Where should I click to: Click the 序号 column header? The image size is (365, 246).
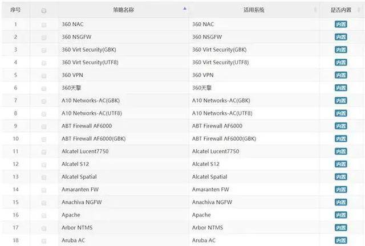(15, 10)
